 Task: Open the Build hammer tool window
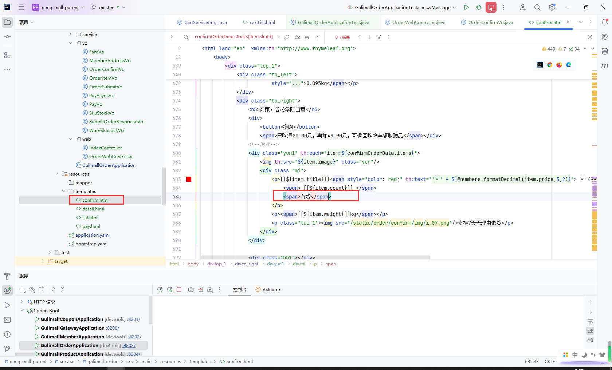[7, 276]
